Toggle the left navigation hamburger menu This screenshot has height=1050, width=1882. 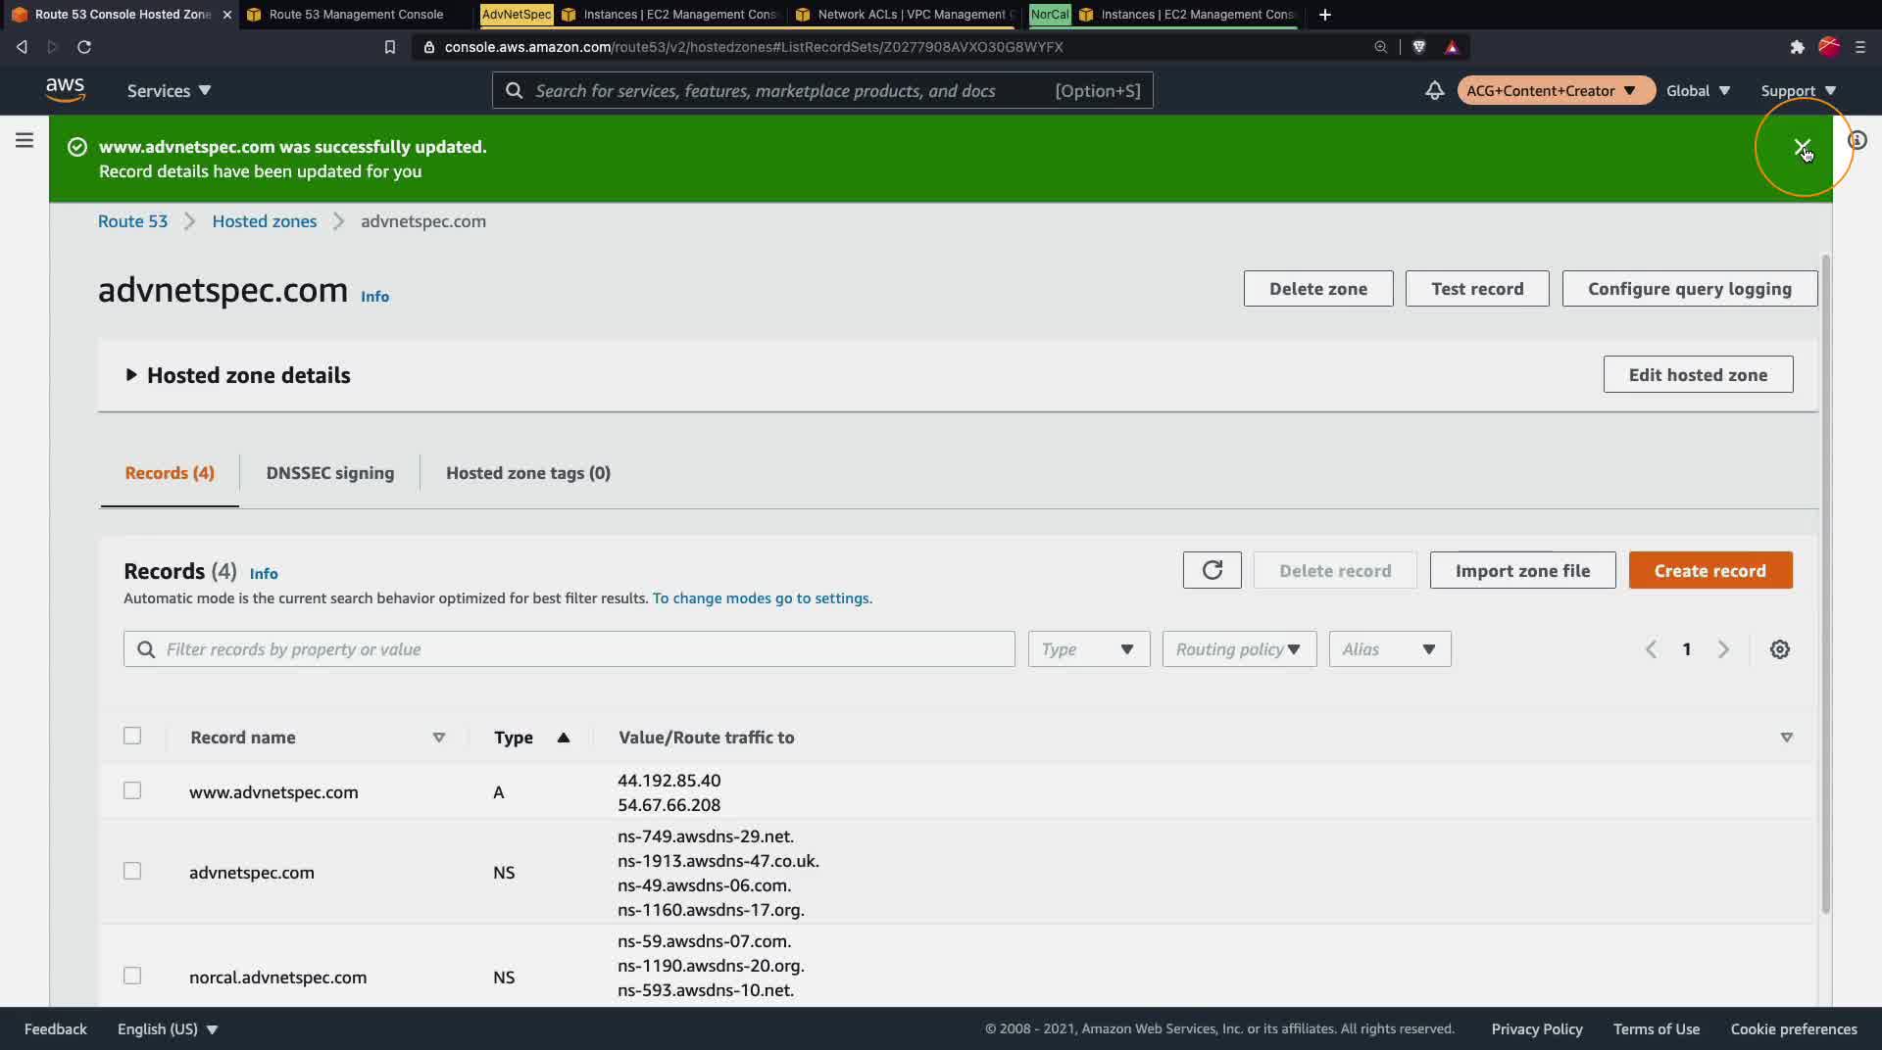click(x=25, y=140)
